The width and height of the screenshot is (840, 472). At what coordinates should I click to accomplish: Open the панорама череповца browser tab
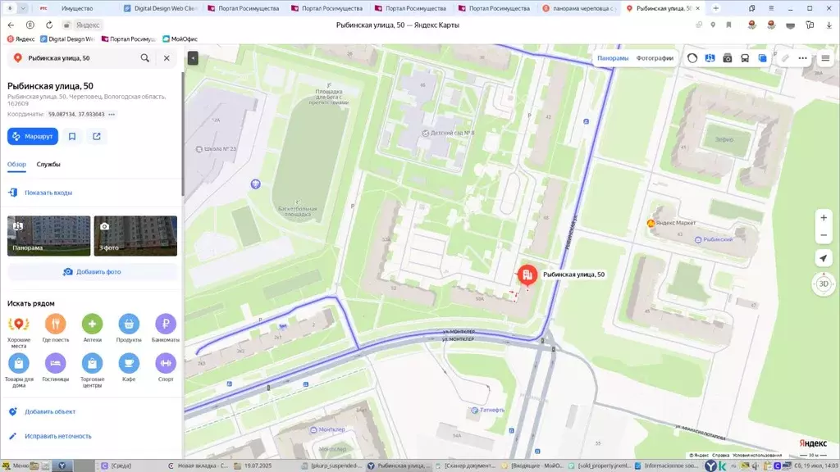(x=580, y=8)
